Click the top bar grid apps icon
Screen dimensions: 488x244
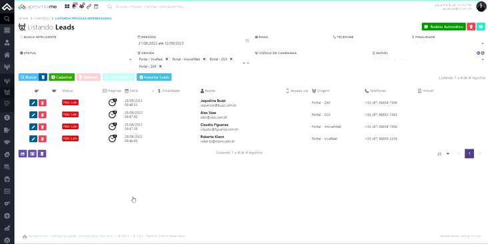(x=67, y=6)
